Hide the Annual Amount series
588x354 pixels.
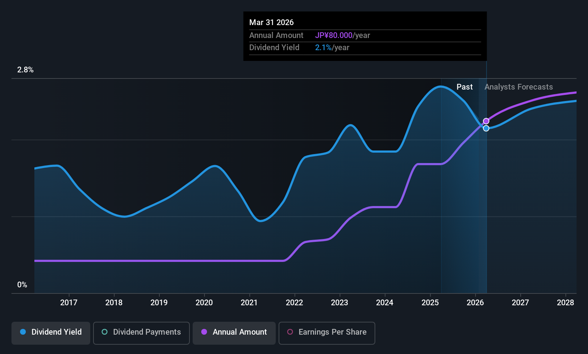tap(234, 333)
